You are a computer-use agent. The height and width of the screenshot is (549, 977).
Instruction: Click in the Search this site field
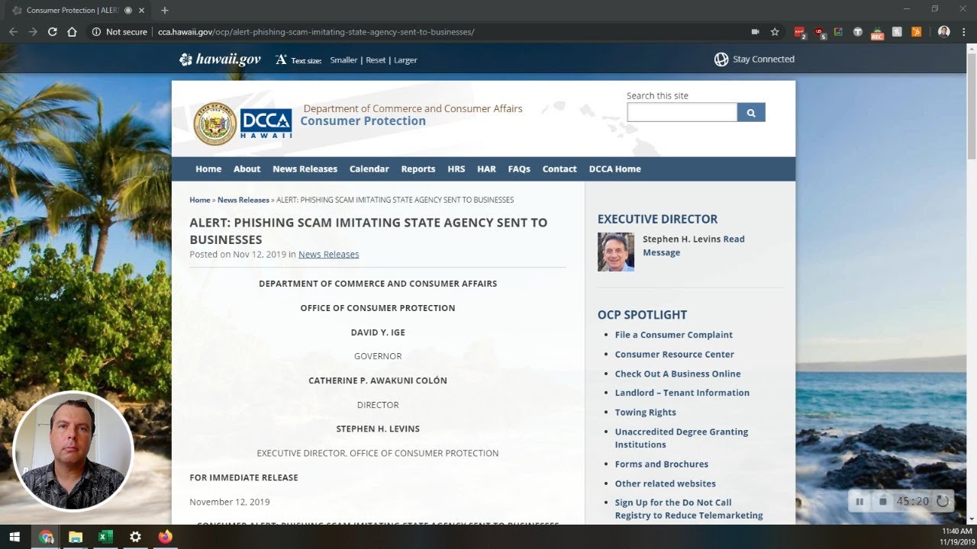(682, 112)
